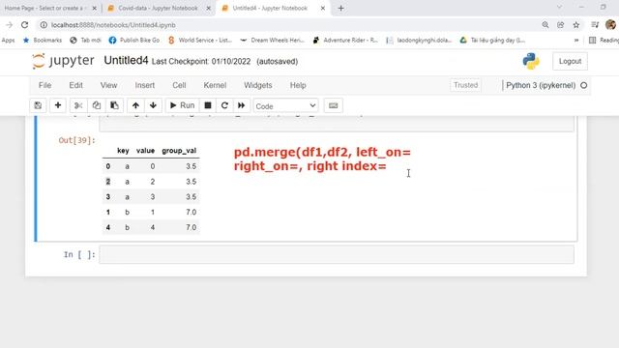Open the Bookmarks folder in bookmarks bar
Image resolution: width=619 pixels, height=348 pixels.
click(x=43, y=41)
